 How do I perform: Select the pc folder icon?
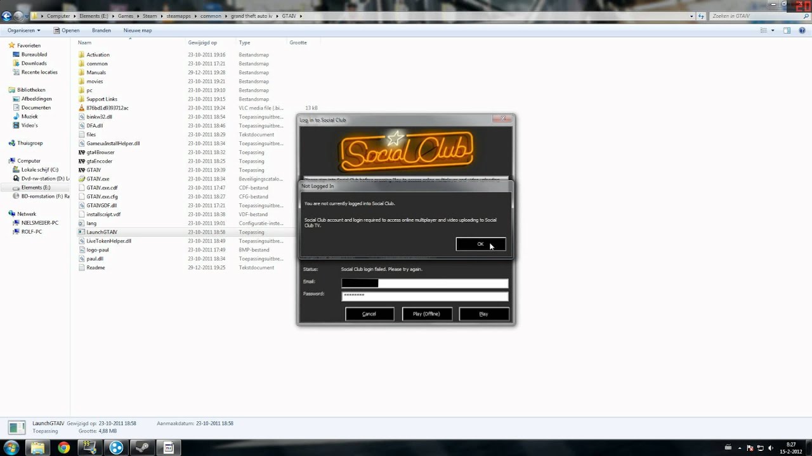tap(81, 91)
